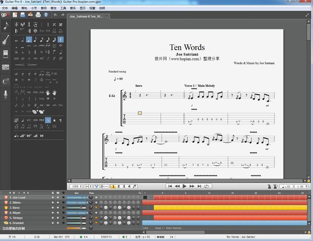Open the chord panel C7 icon
Viewport: 313px width, 241px height.
[6, 81]
